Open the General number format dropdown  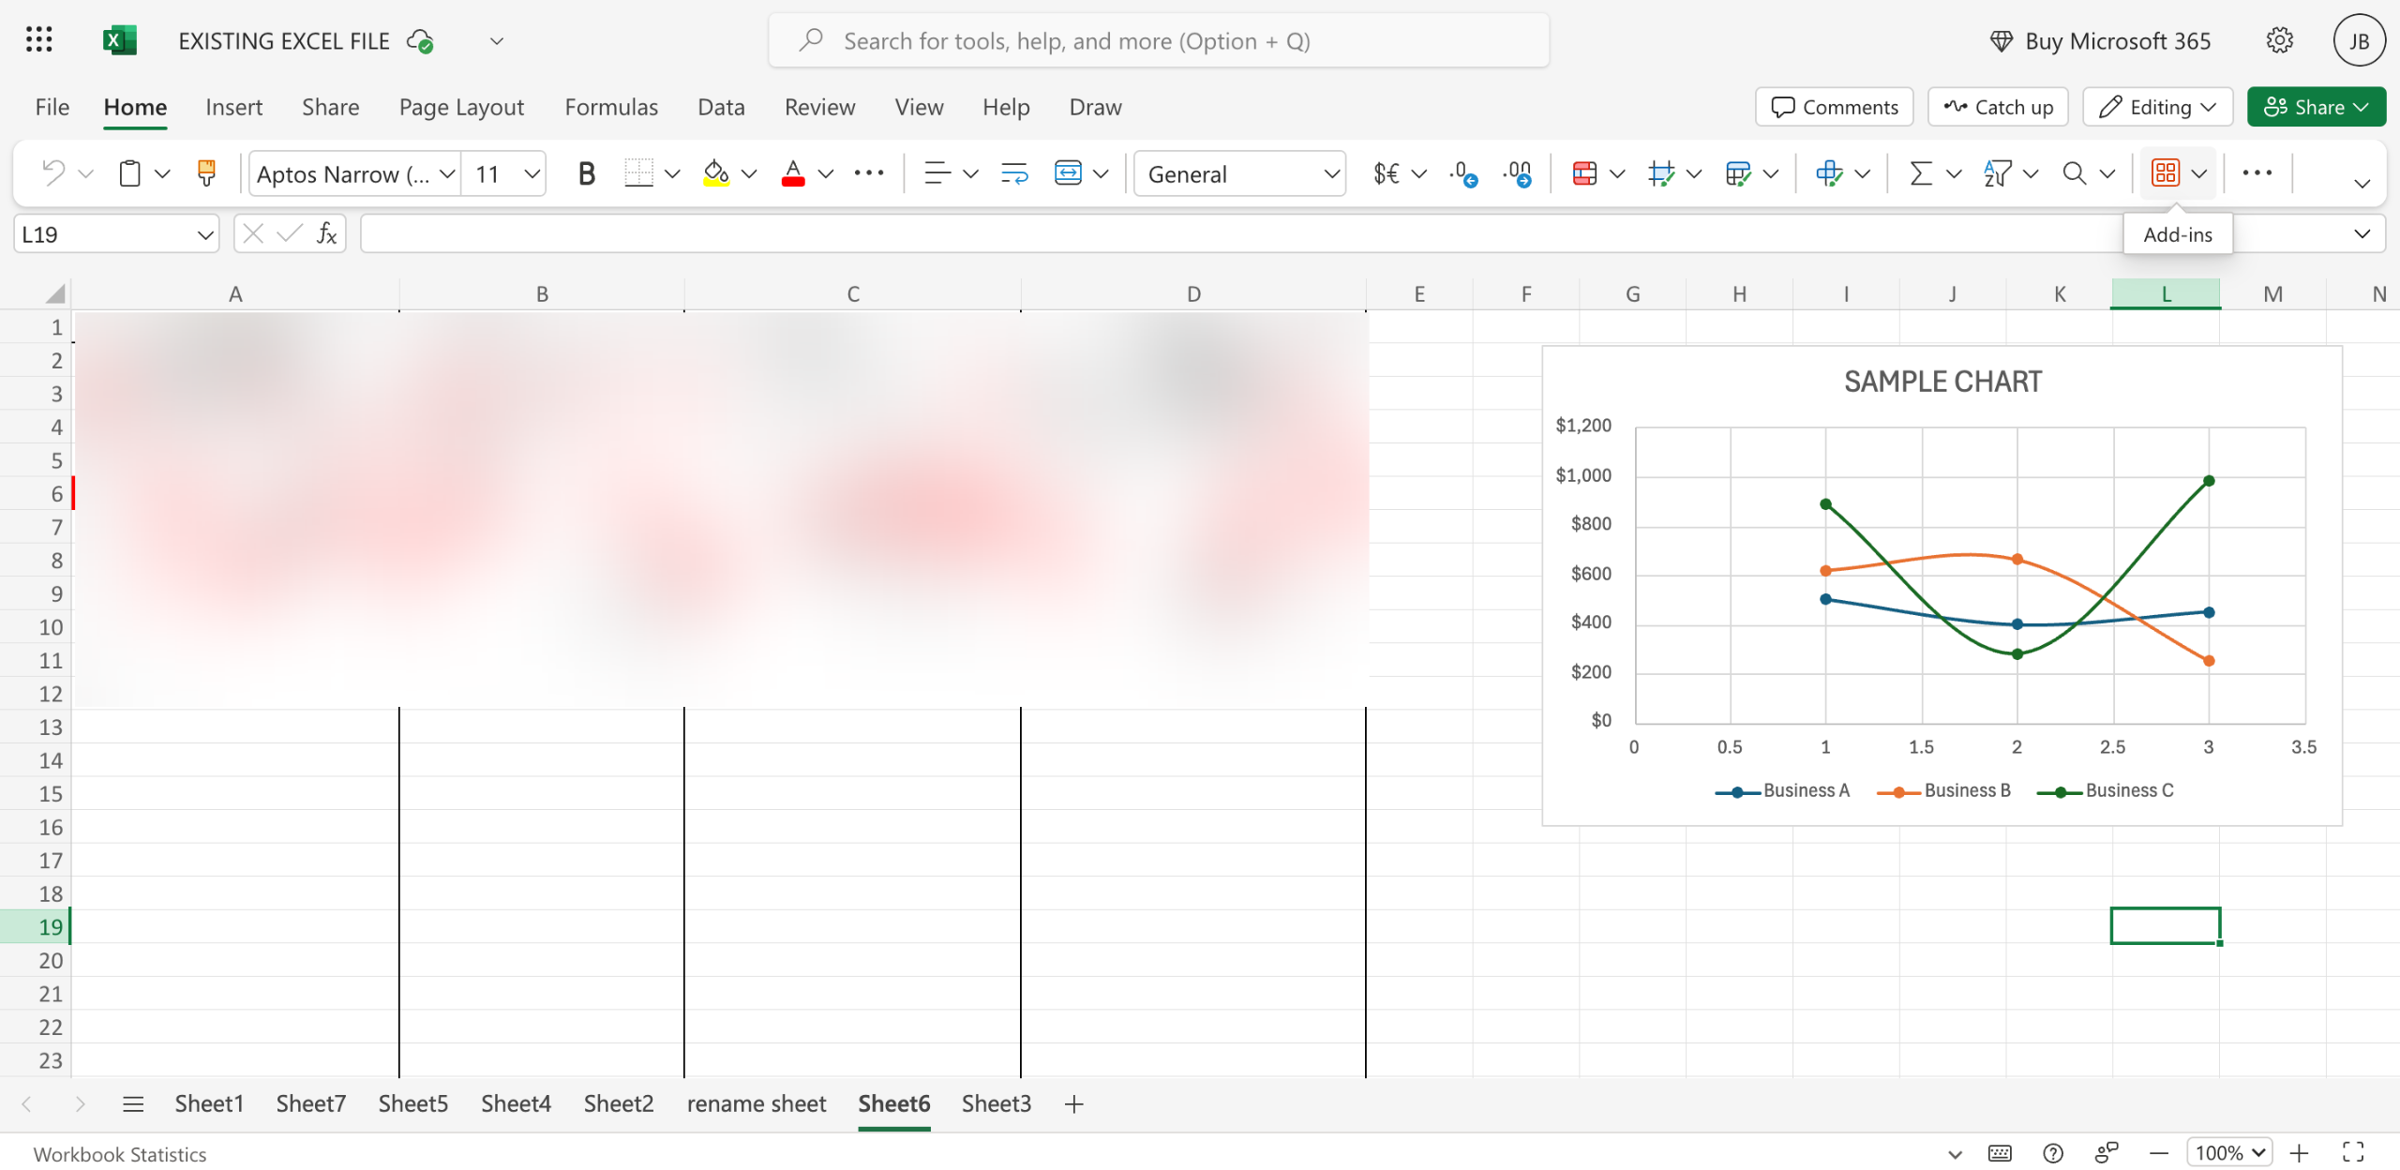coord(1239,173)
